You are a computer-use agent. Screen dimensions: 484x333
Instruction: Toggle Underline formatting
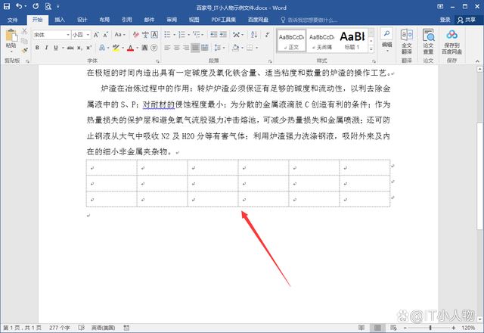click(56, 48)
